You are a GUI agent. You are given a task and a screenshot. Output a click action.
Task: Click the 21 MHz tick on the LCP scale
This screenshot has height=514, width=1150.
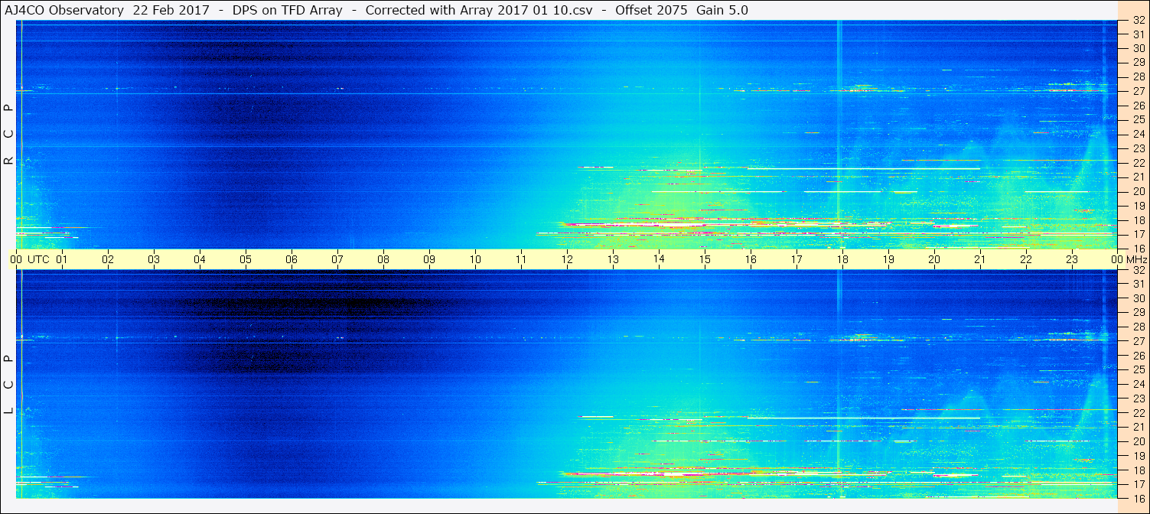[1138, 427]
